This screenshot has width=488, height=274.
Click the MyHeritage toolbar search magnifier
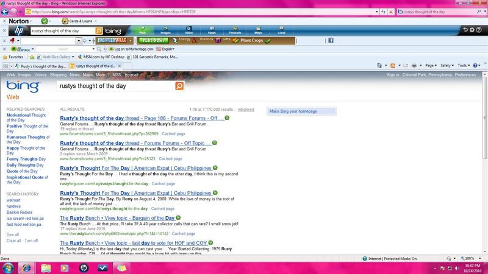pos(99,49)
